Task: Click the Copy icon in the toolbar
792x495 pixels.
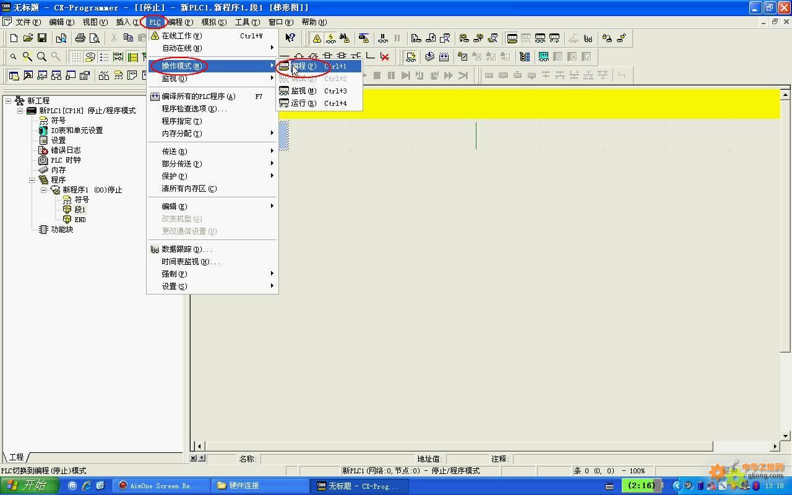Action: (128, 38)
